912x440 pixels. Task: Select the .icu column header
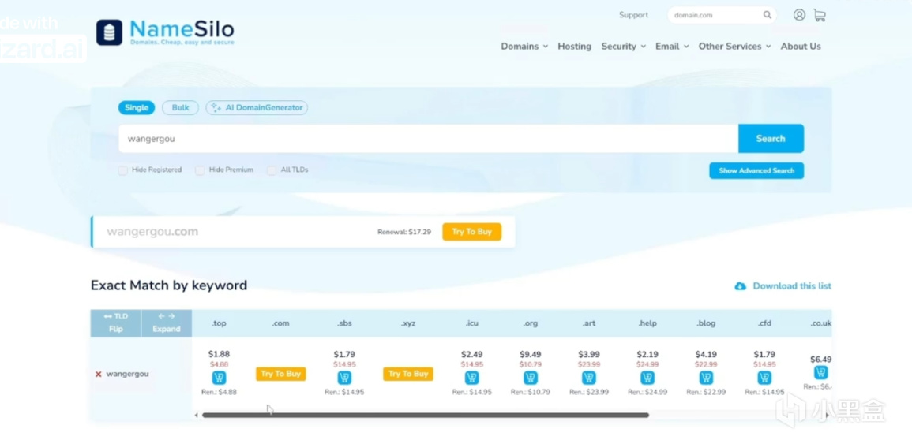471,323
